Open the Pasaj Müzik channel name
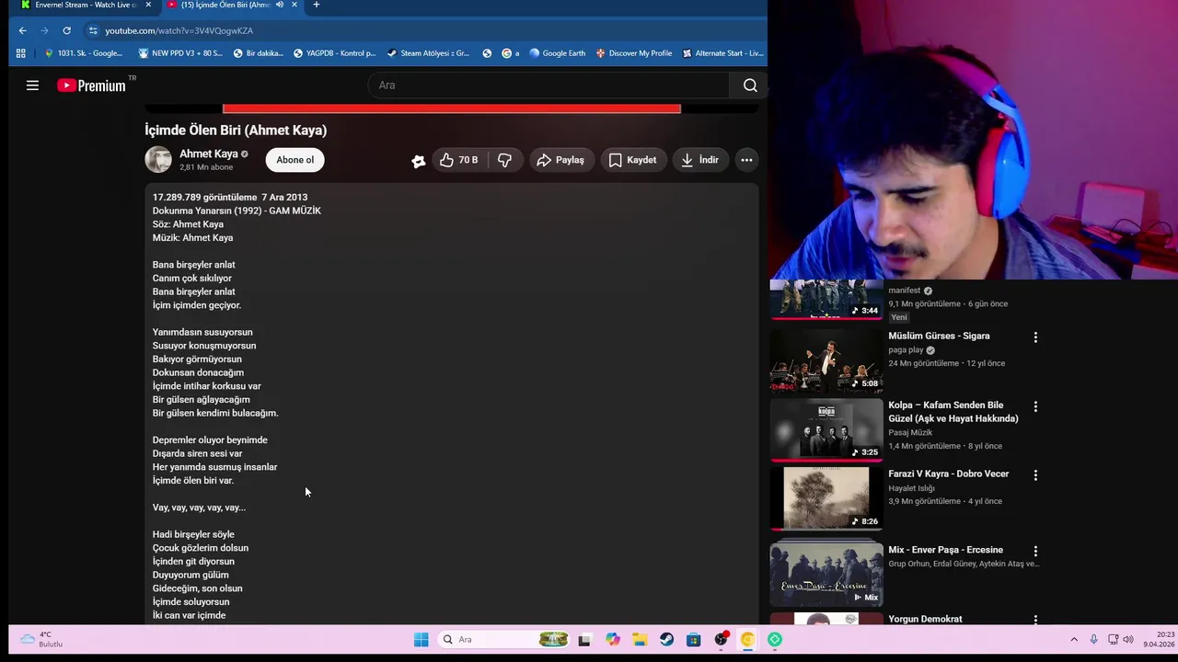 910,432
